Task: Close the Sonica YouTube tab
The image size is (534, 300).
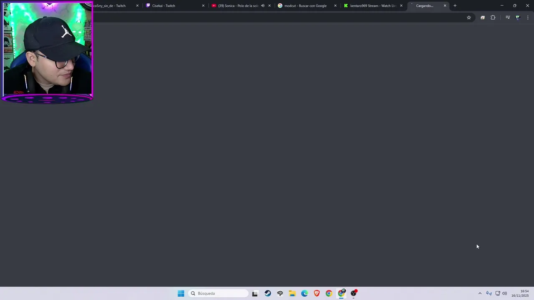Action: tap(270, 6)
